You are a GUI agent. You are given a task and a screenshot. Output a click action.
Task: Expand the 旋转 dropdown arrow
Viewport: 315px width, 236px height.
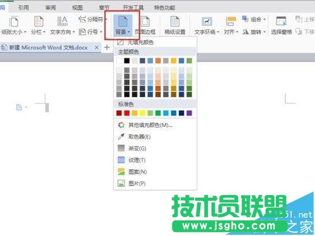265,32
